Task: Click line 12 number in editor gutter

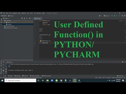Action: (x=35, y=43)
